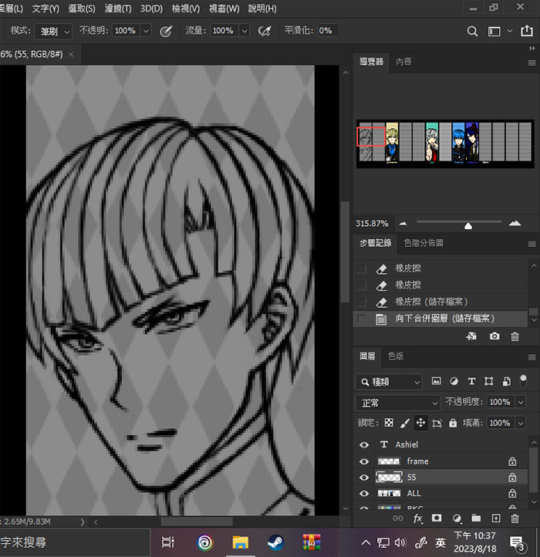
Task: Hide the frame layer
Action: click(x=364, y=461)
